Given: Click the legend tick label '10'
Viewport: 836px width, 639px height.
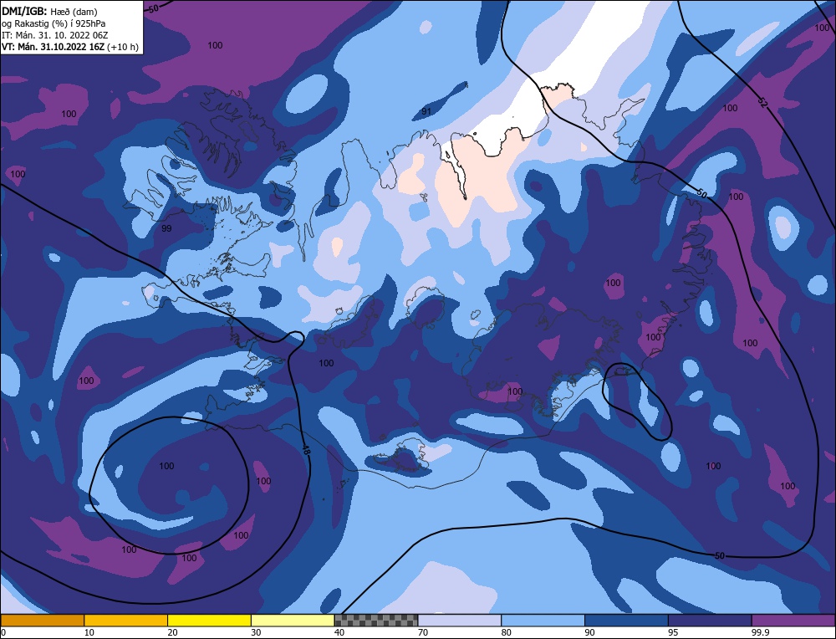Looking at the screenshot, I should click(x=89, y=632).
